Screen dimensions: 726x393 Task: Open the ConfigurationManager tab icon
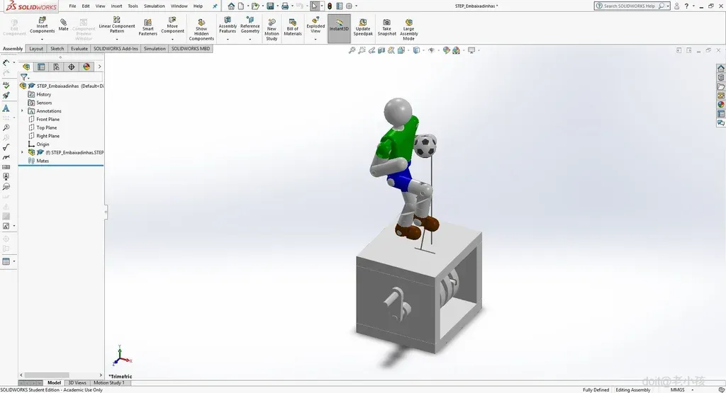point(56,67)
